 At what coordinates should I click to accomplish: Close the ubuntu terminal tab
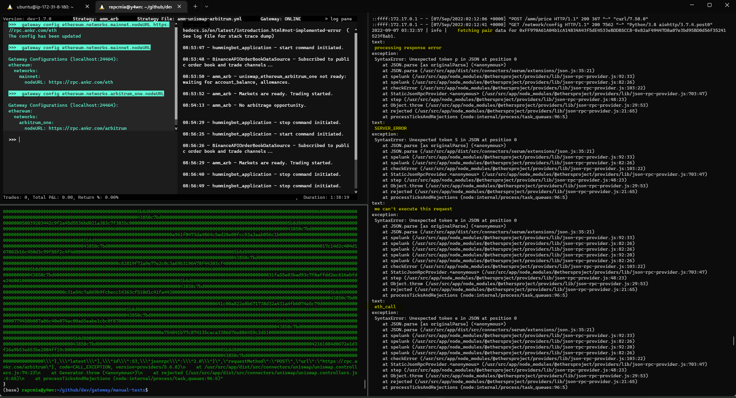87,6
